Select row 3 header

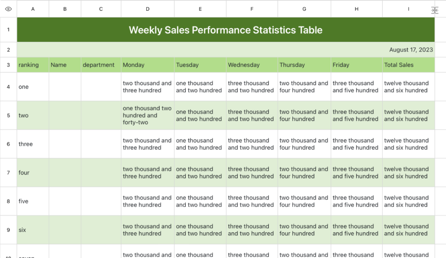[8, 65]
